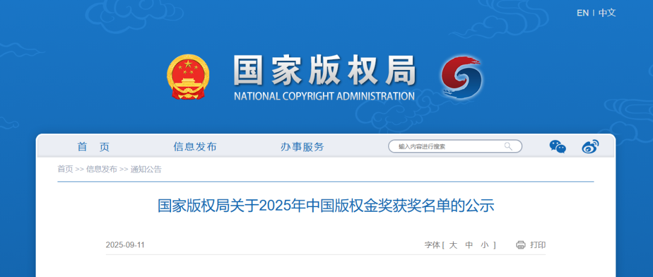Set font size to 小
The height and width of the screenshot is (277, 653).
pos(485,245)
